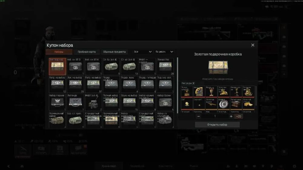
Task: Pick the Набор героев case
Action: 57,102
